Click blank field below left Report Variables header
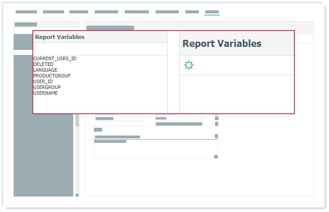329x212 pixels. pos(100,49)
